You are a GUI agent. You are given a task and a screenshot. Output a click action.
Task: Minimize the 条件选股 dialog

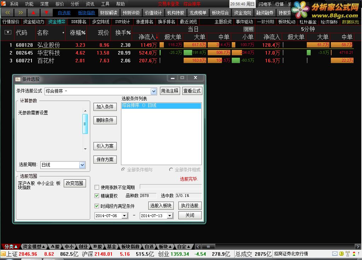(x=172, y=78)
